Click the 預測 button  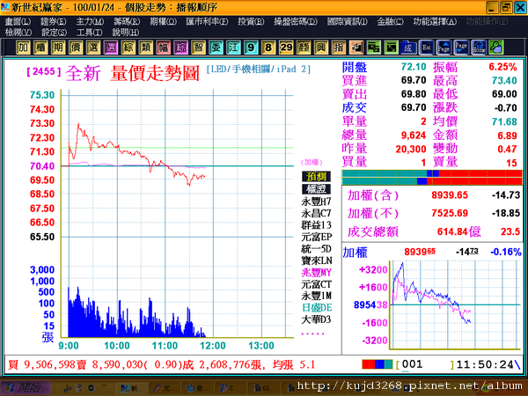[x=316, y=177]
